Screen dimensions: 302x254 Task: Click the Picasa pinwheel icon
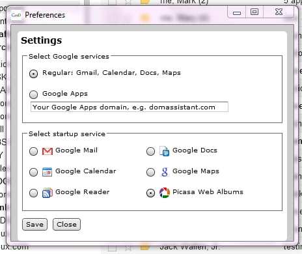[x=165, y=193]
